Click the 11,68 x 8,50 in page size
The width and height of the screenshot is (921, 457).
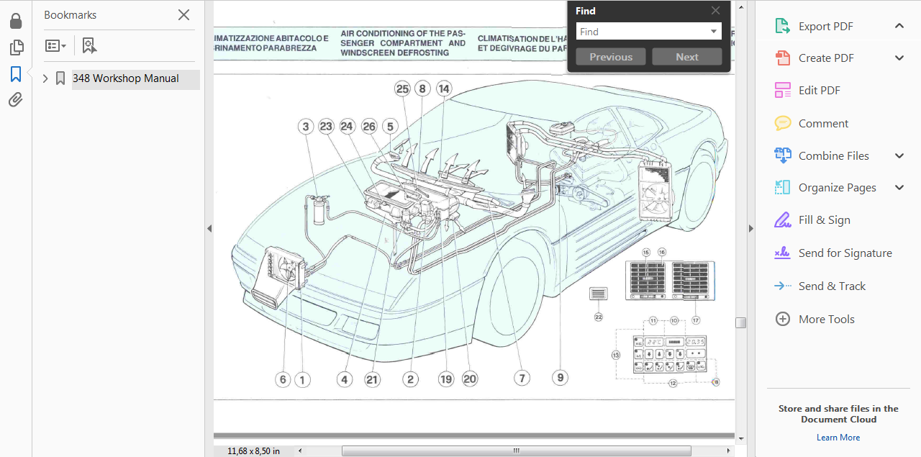pyautogui.click(x=253, y=451)
